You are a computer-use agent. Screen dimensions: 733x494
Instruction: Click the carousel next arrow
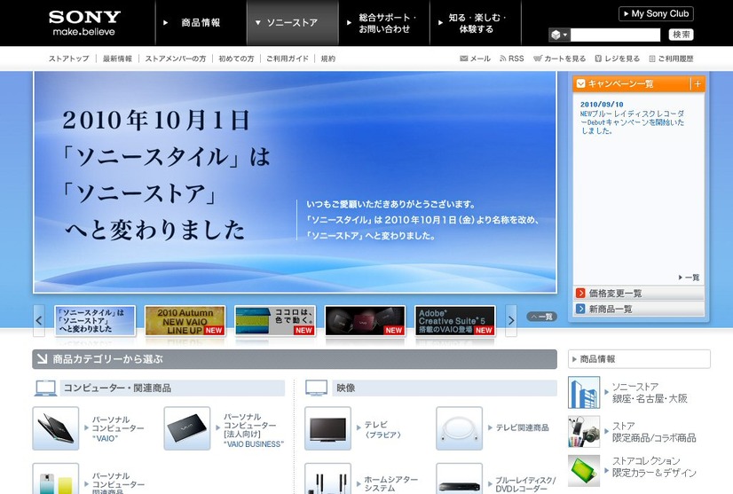pyautogui.click(x=511, y=320)
